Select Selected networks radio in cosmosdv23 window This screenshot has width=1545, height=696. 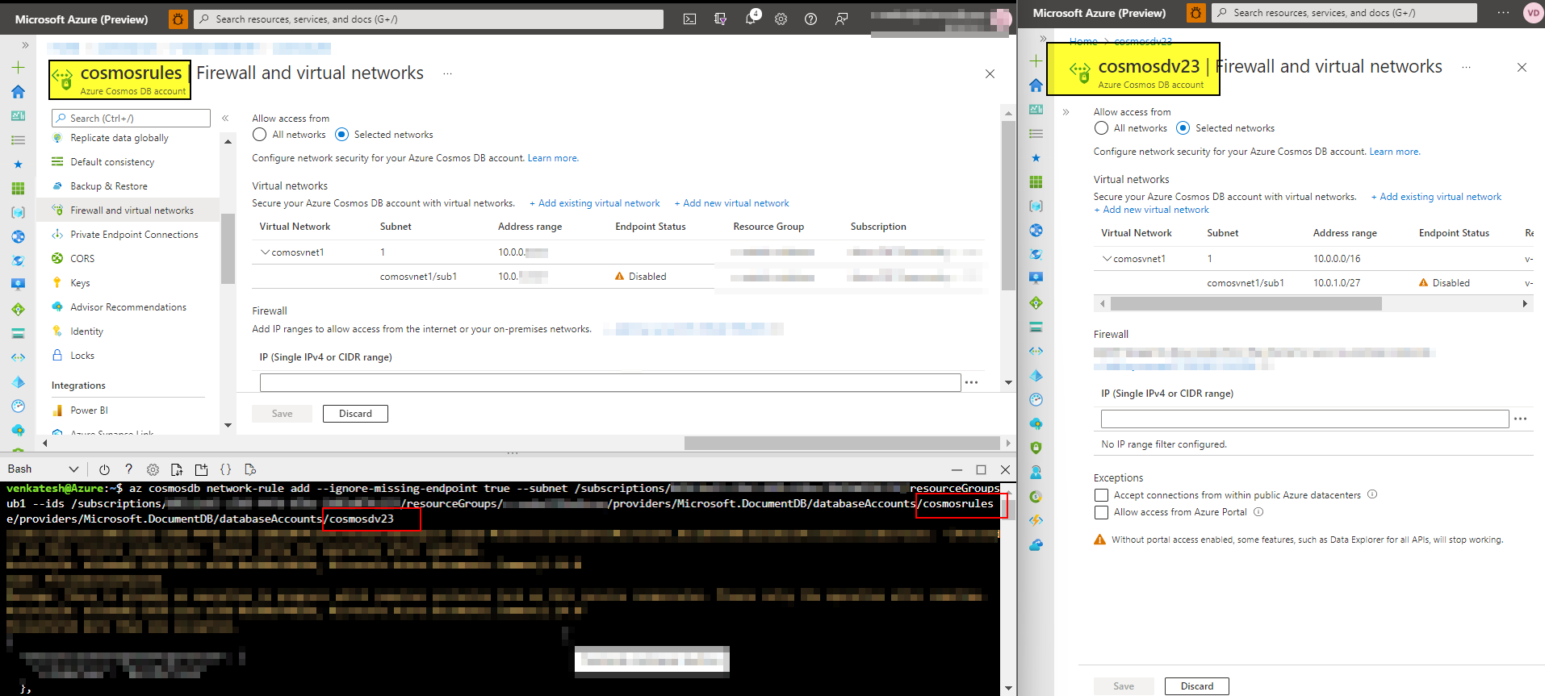(x=1183, y=128)
